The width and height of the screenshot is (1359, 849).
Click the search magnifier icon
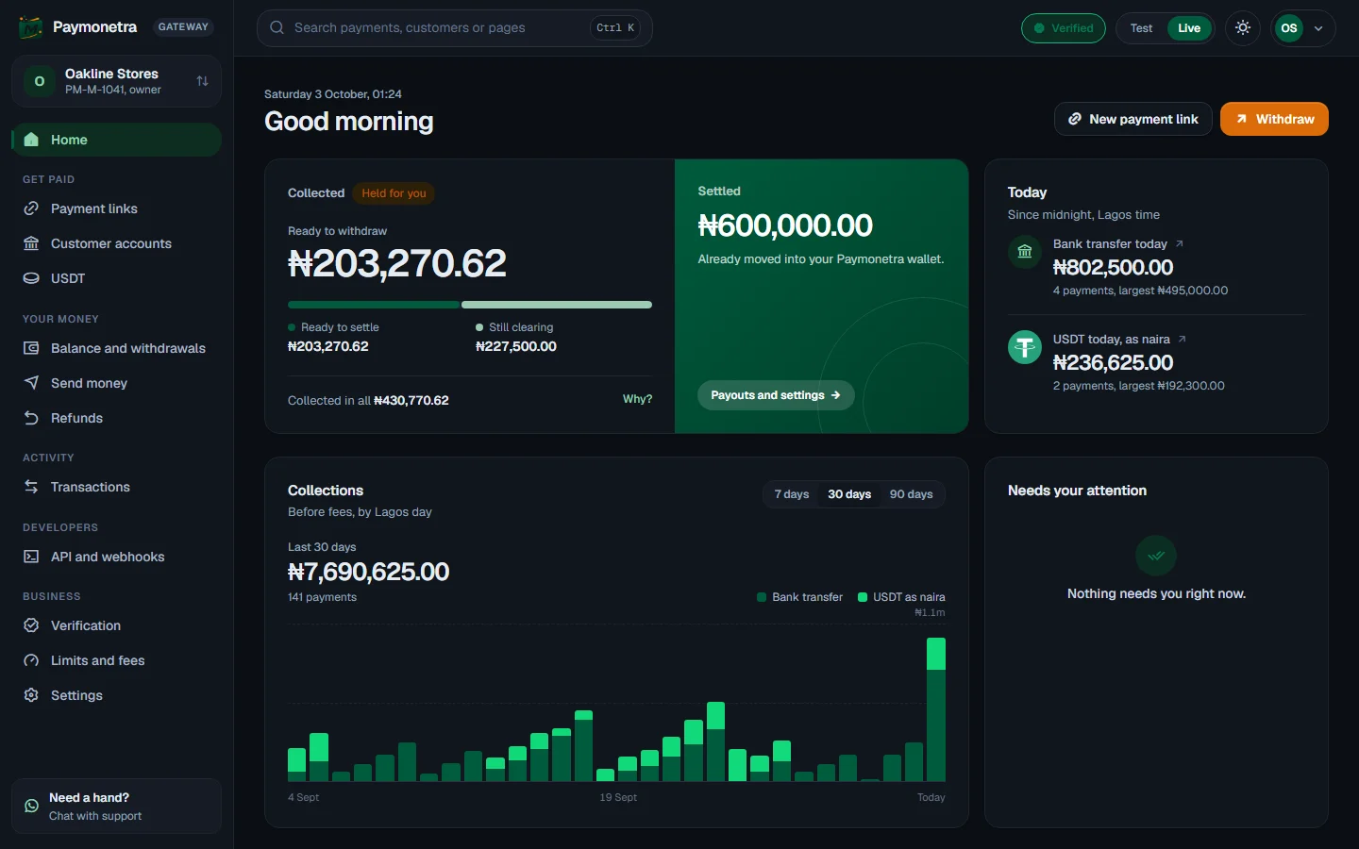tap(277, 27)
